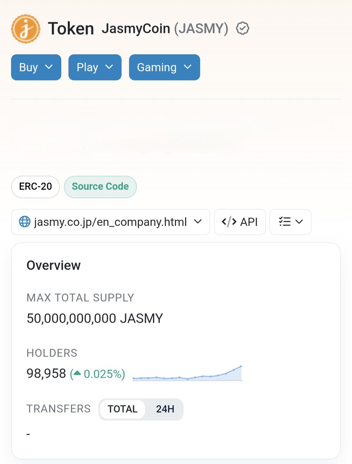Click the globe icon next to jasmy.co.jp
The height and width of the screenshot is (464, 352).
pyautogui.click(x=25, y=222)
